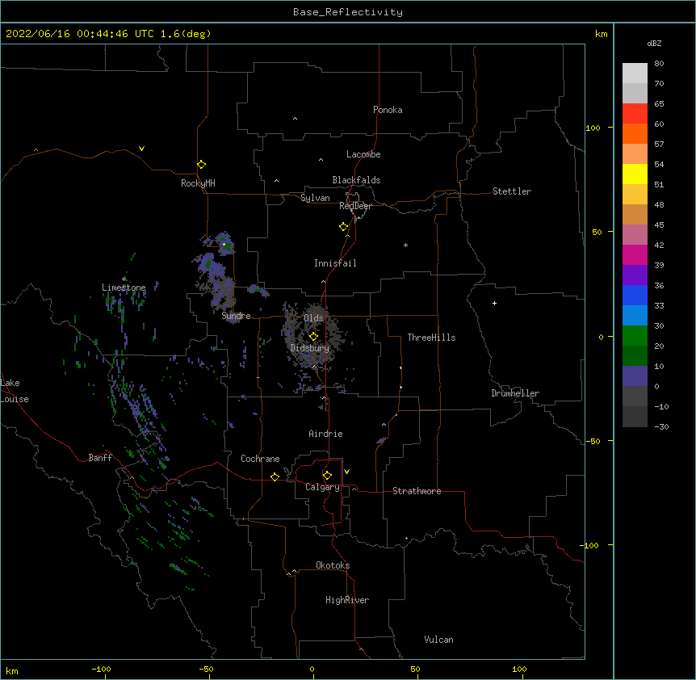Screen dimensions: 696x680
Task: Click the Stettler label
Action: (512, 191)
